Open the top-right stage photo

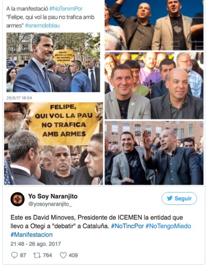click(154, 25)
